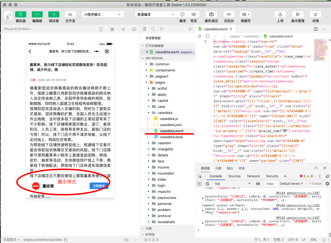
Task: Click the simulator device rotate icon
Action: point(101,29)
